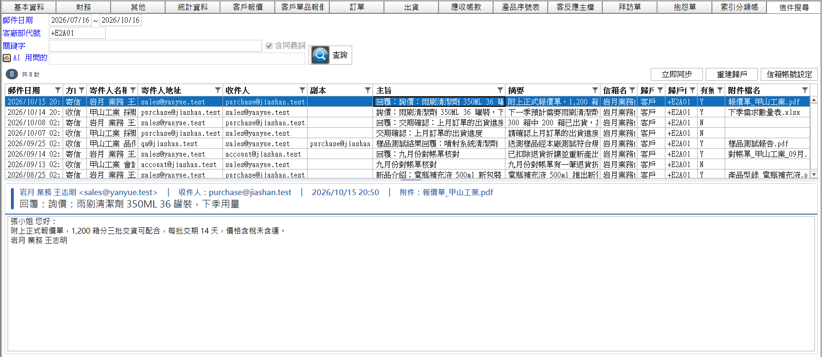Open the filter on the 寄信/收信 direction column

[82, 90]
